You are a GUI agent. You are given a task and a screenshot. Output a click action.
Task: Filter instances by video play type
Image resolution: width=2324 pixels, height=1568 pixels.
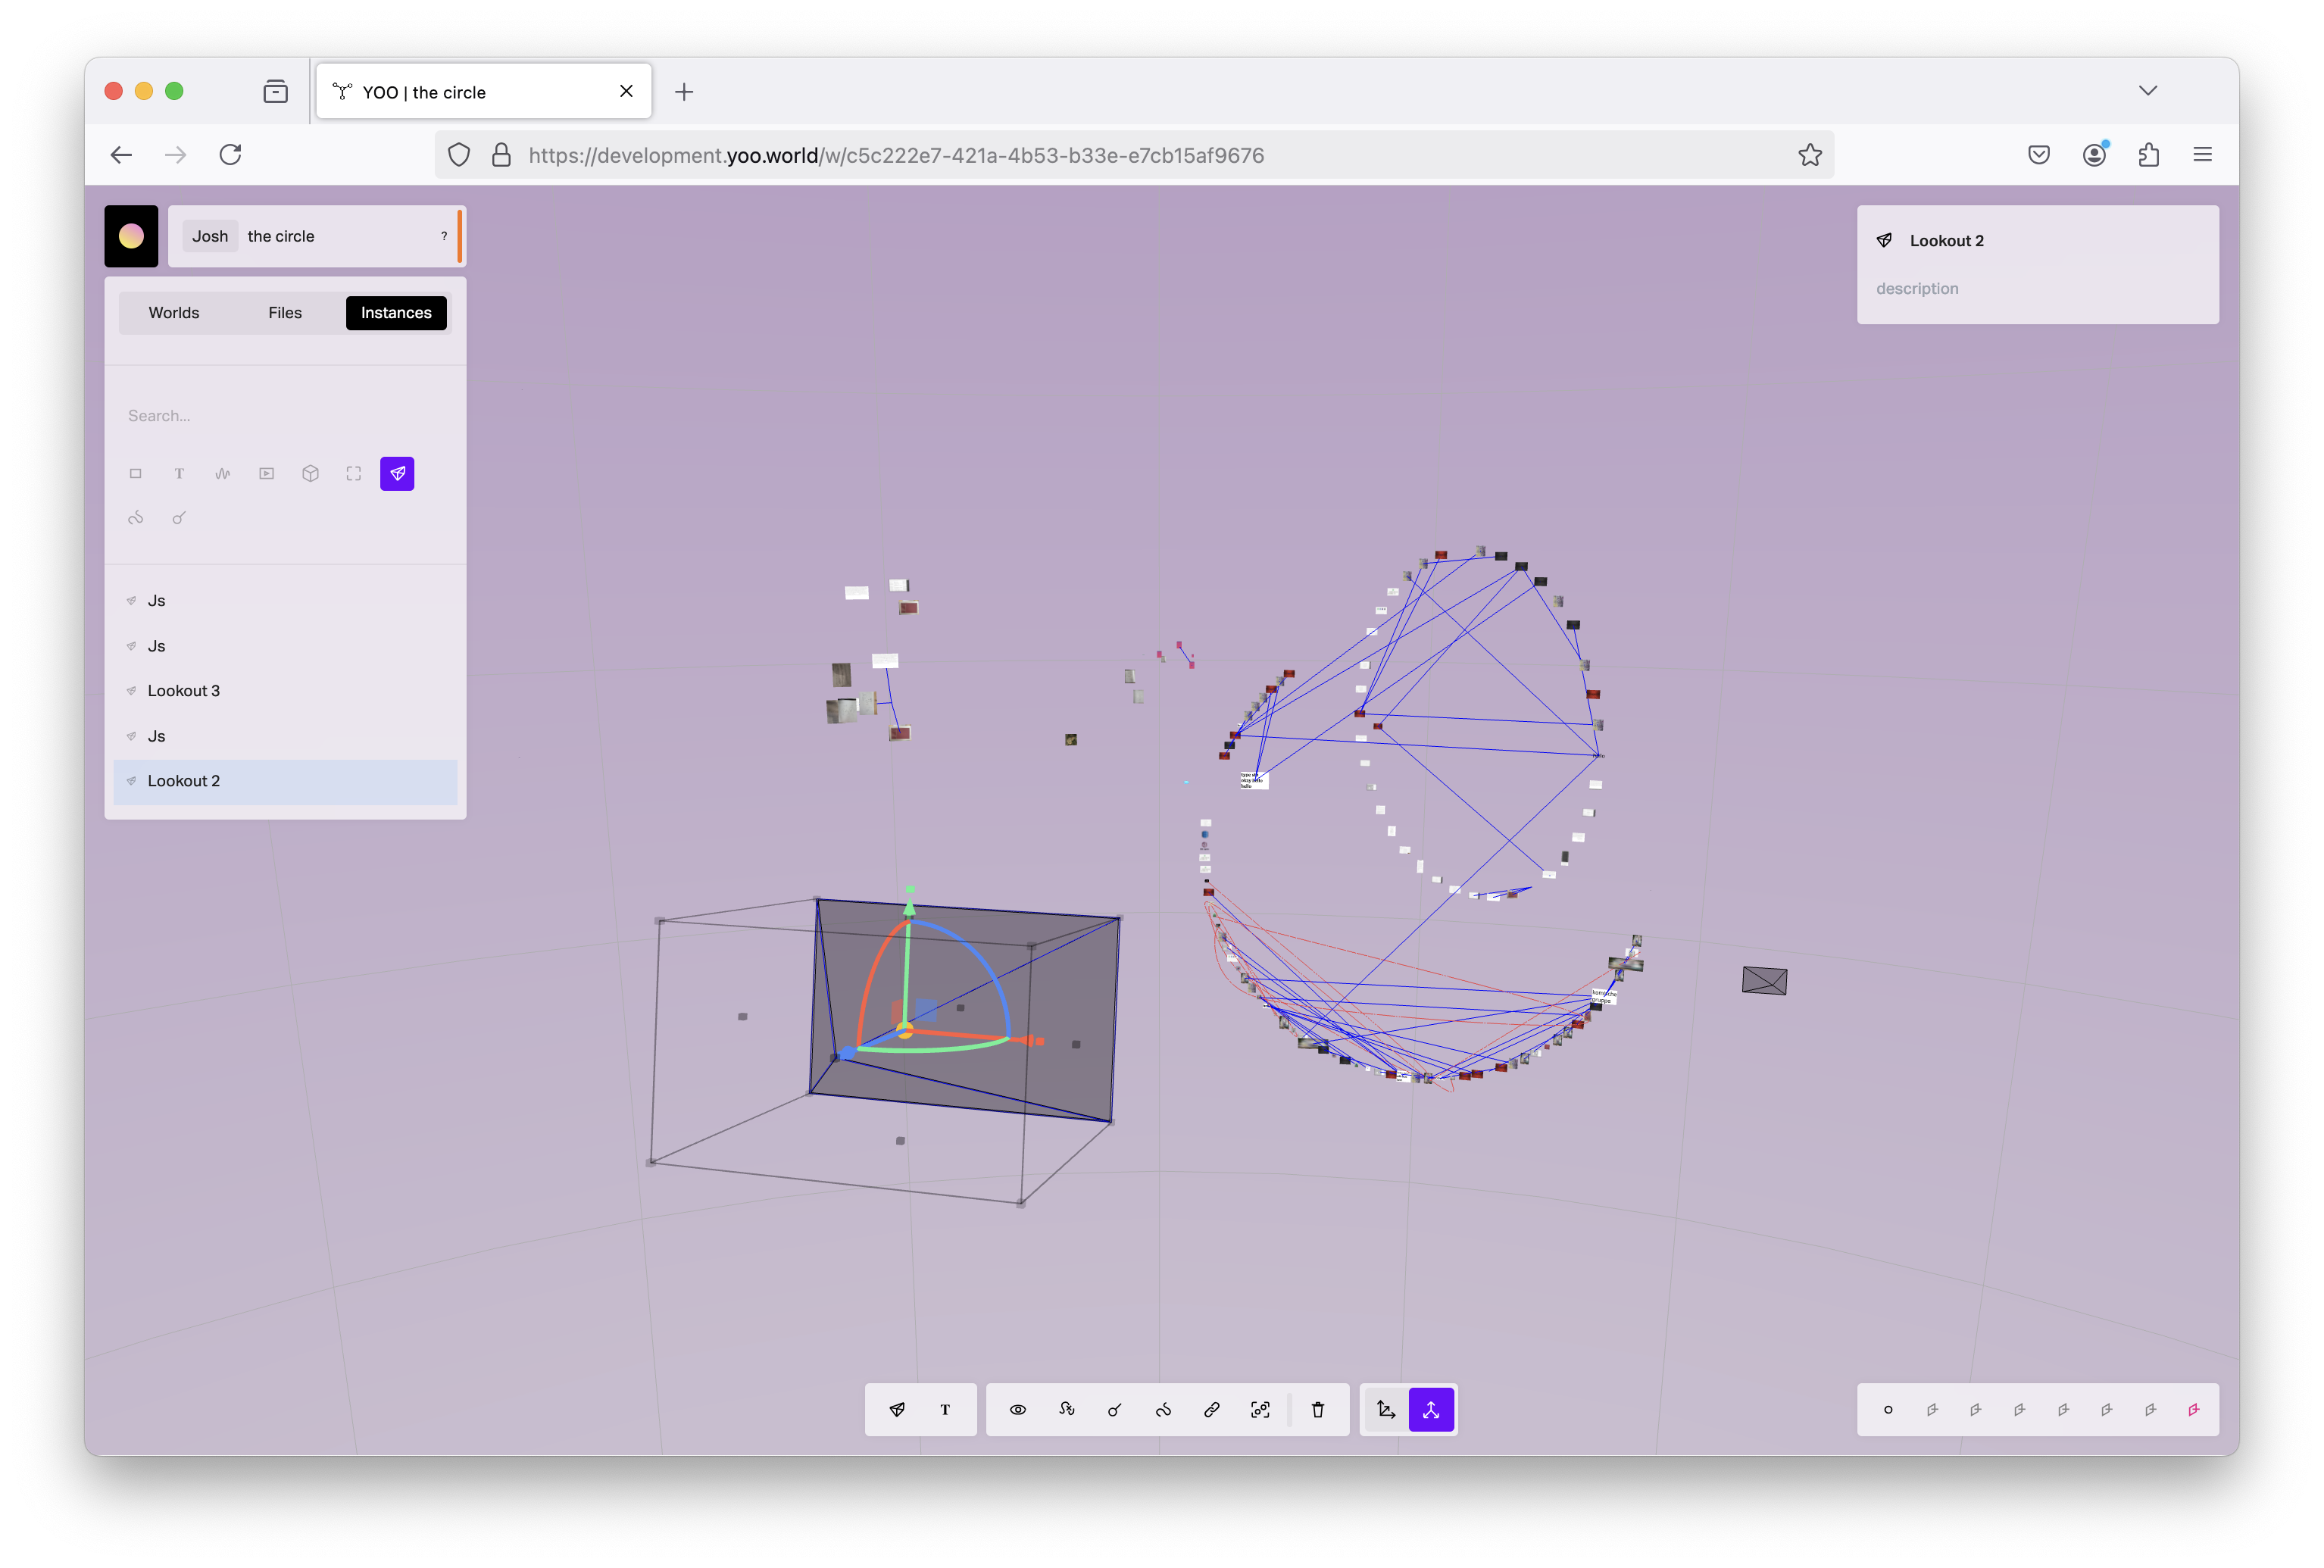click(x=267, y=473)
